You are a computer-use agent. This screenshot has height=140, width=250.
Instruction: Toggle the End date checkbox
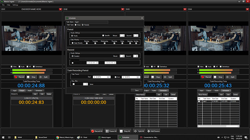pyautogui.click(x=116, y=77)
